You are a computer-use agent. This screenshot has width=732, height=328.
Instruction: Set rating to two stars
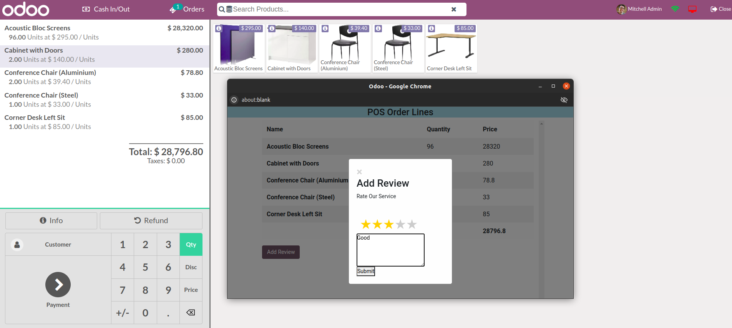(377, 224)
